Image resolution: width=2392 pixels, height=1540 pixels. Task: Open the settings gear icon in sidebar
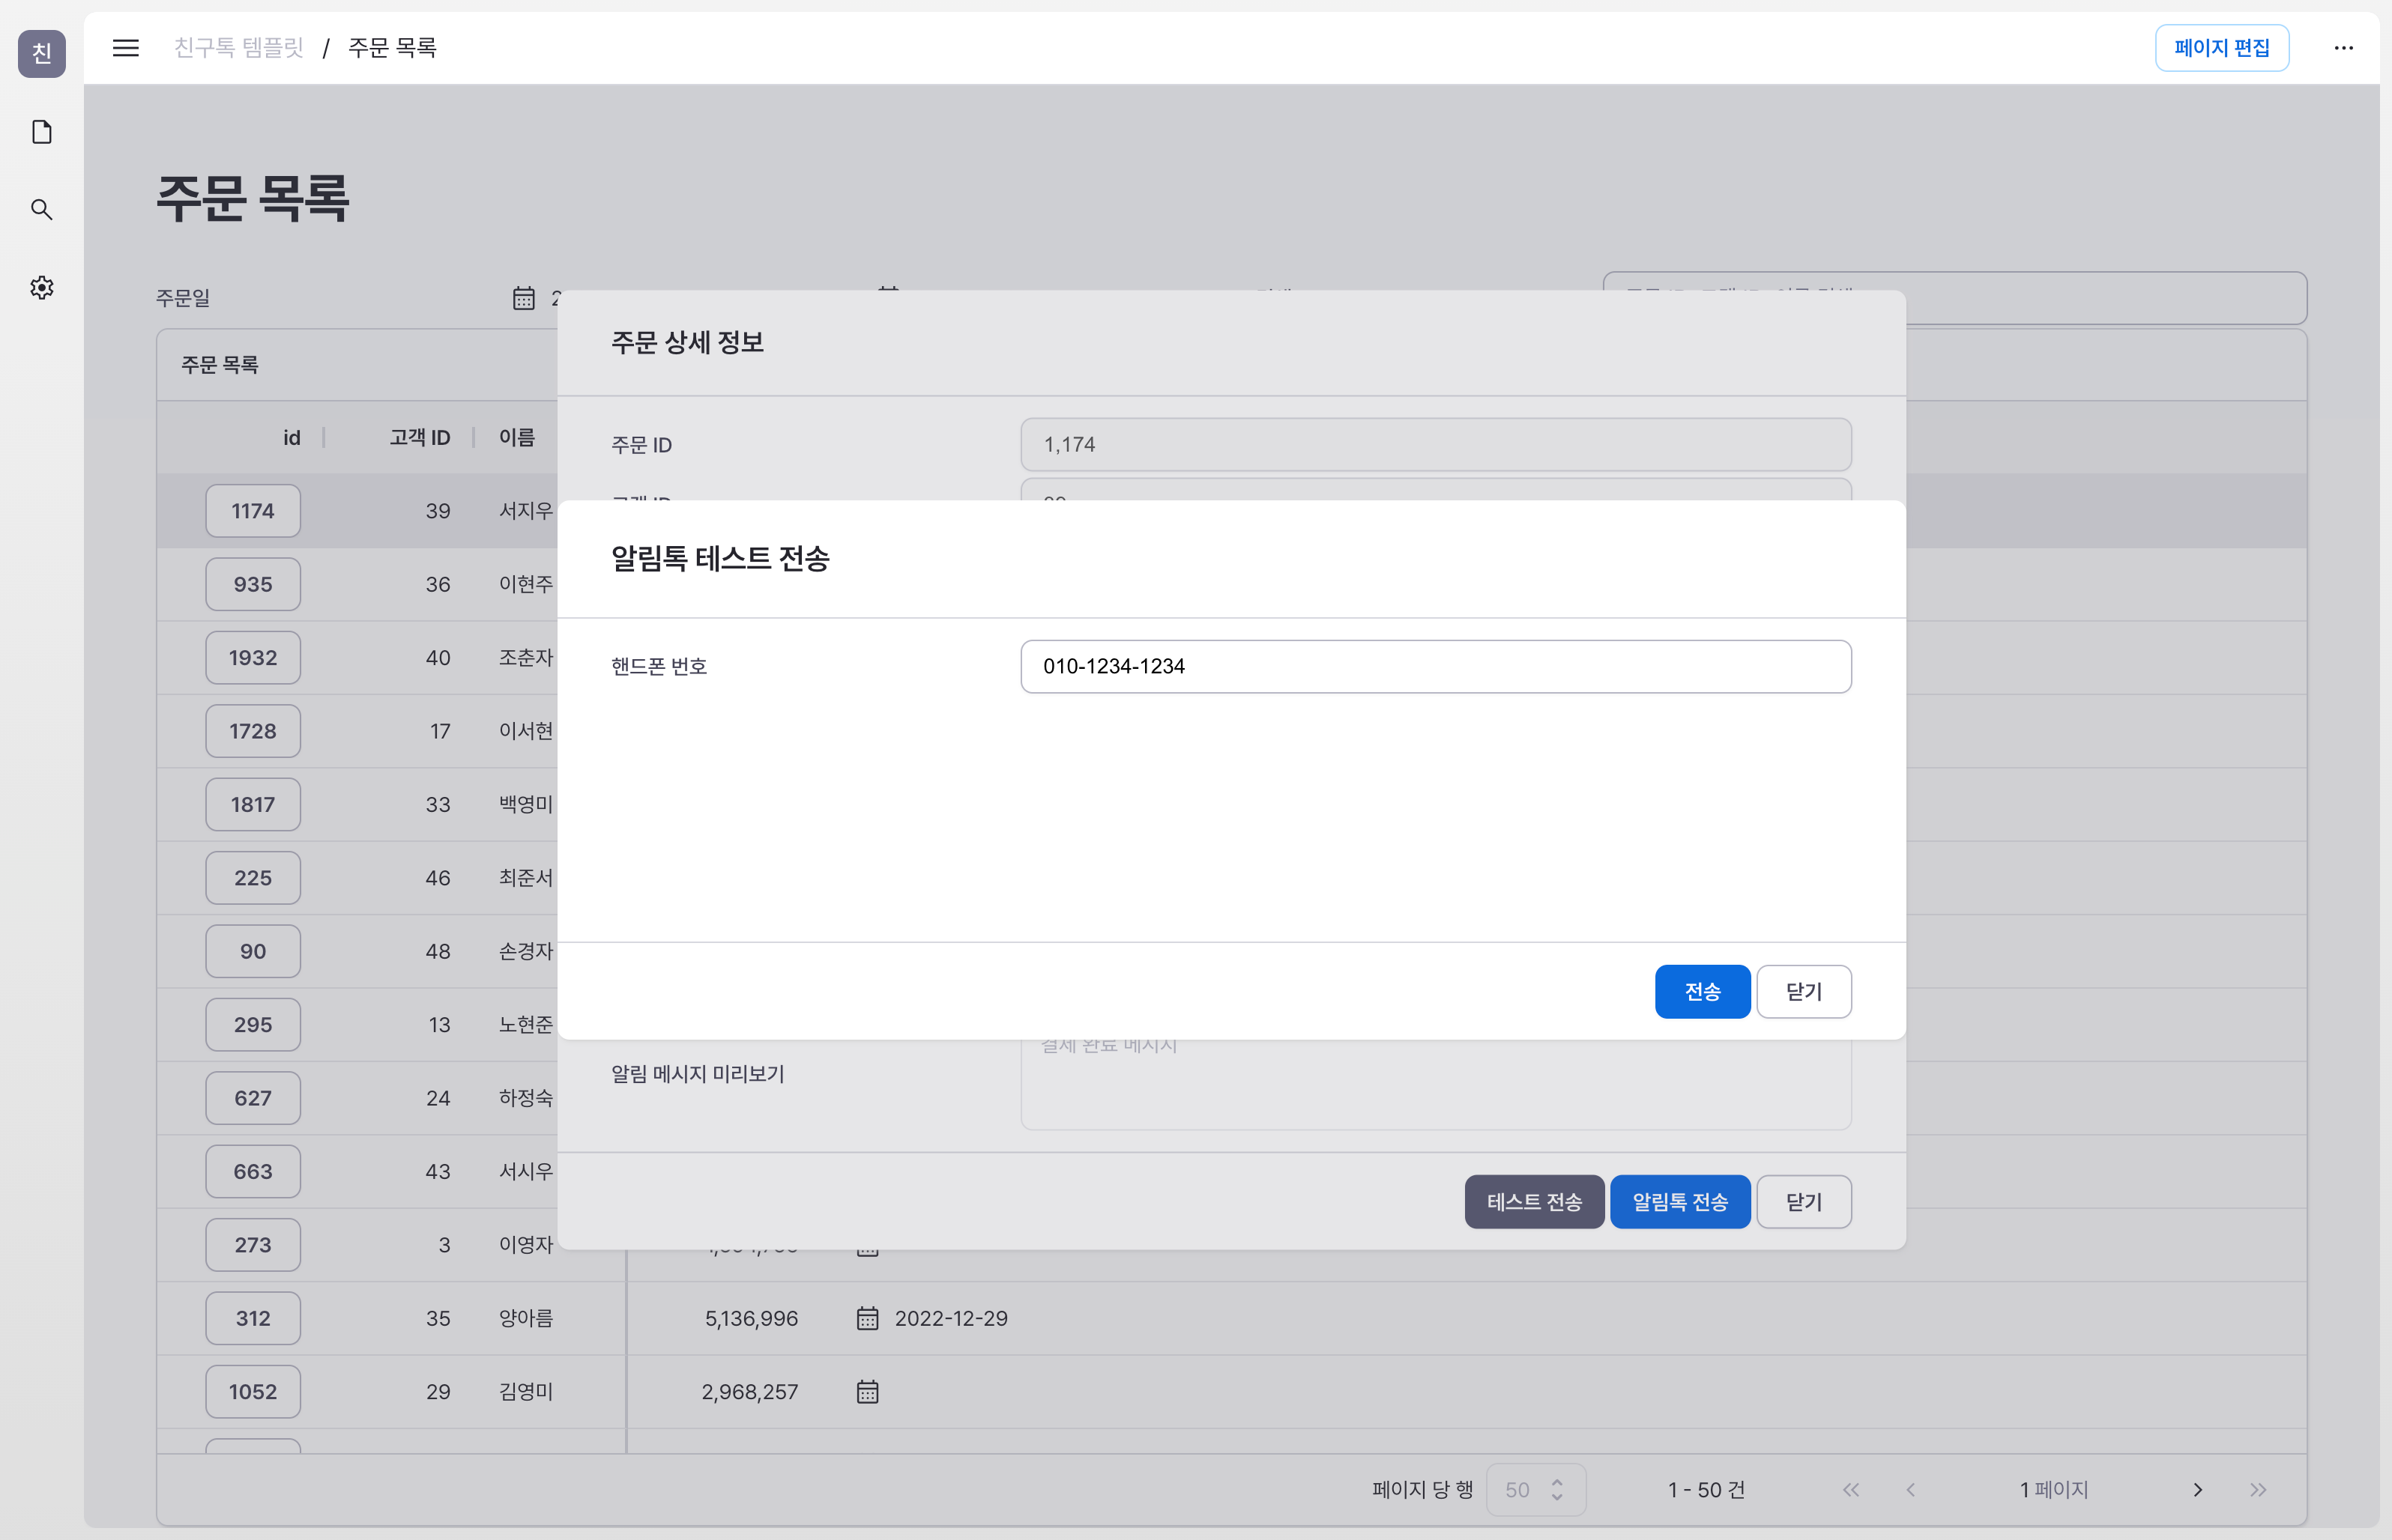pyautogui.click(x=42, y=288)
